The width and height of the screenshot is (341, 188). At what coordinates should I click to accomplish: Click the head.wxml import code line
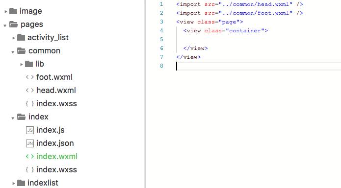239,4
